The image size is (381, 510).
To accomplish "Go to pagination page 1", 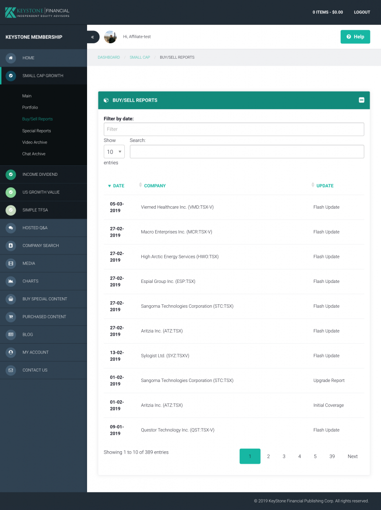I will click(250, 457).
